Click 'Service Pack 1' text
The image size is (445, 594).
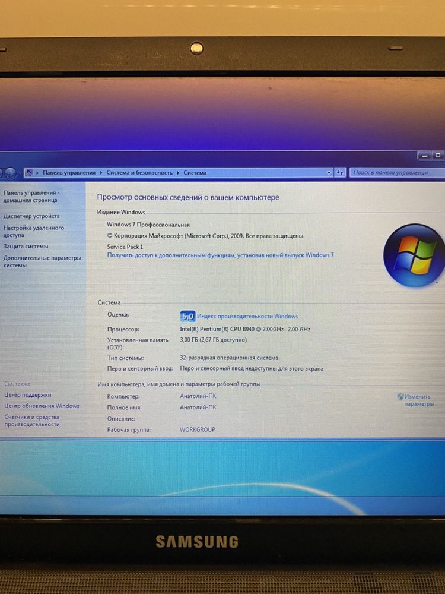(125, 247)
